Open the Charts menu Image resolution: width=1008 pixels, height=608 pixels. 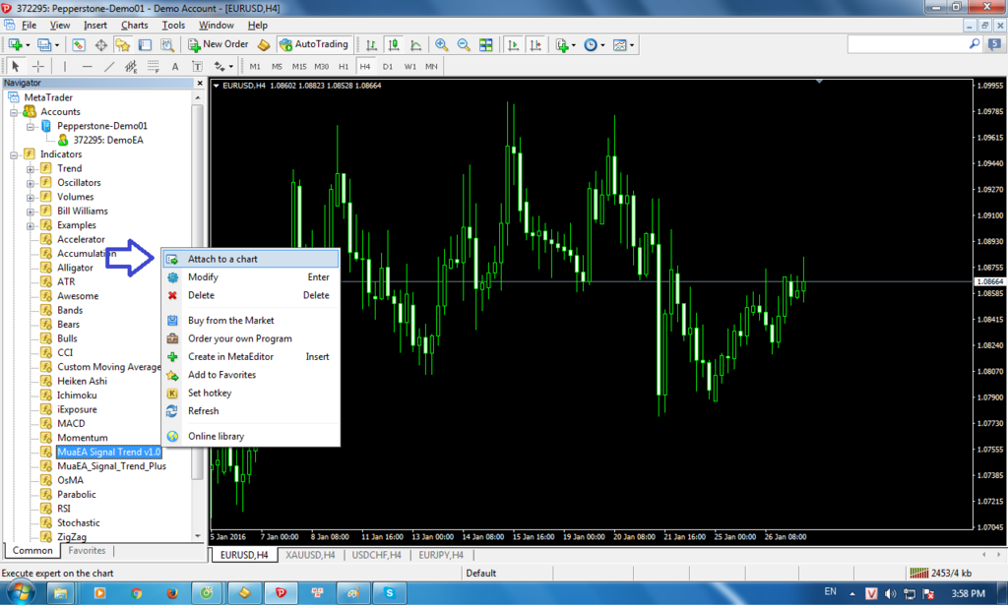coord(134,25)
